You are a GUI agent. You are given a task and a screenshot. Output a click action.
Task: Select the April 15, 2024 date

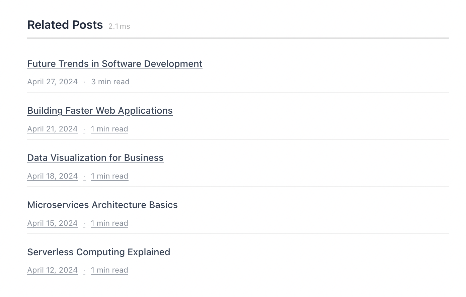click(x=52, y=223)
